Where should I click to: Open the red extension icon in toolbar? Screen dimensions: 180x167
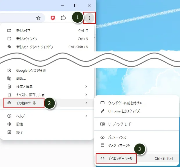tap(53, 18)
